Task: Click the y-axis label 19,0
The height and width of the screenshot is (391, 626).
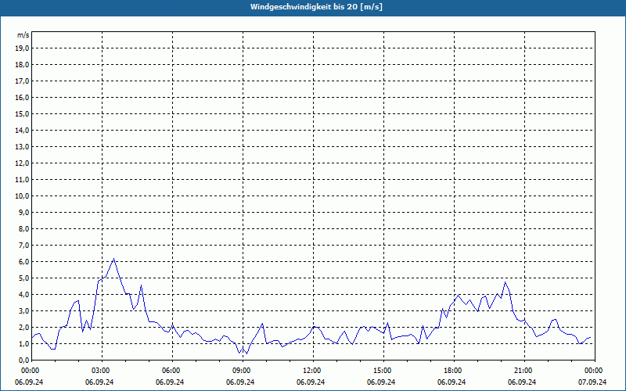Action: (23, 48)
